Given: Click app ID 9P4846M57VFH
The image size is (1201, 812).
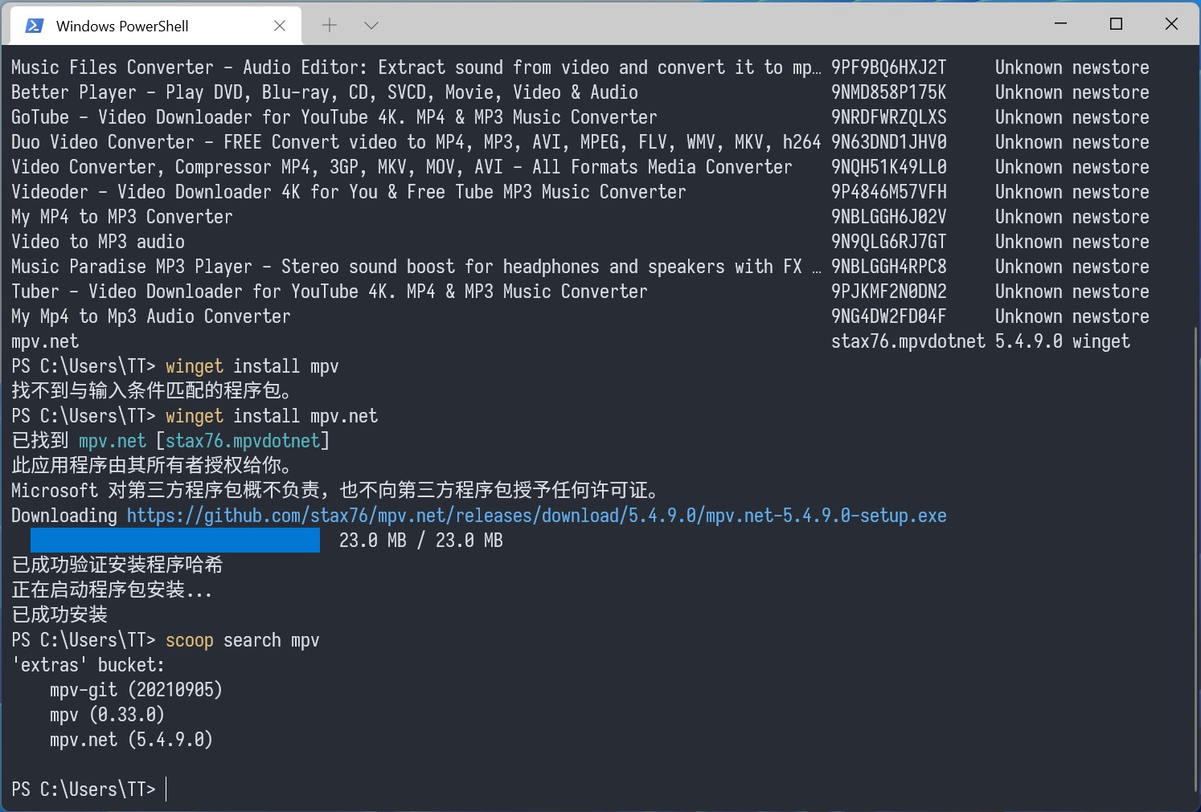Looking at the screenshot, I should pos(888,192).
